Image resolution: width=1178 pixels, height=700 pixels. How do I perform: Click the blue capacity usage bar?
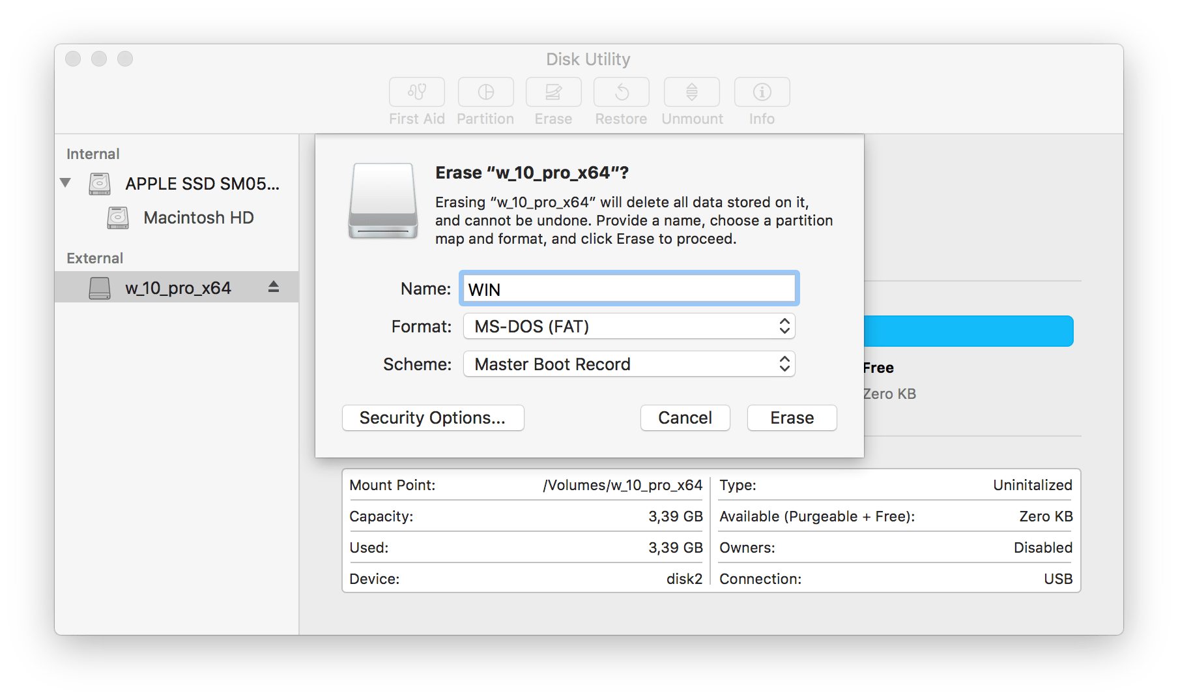[971, 330]
